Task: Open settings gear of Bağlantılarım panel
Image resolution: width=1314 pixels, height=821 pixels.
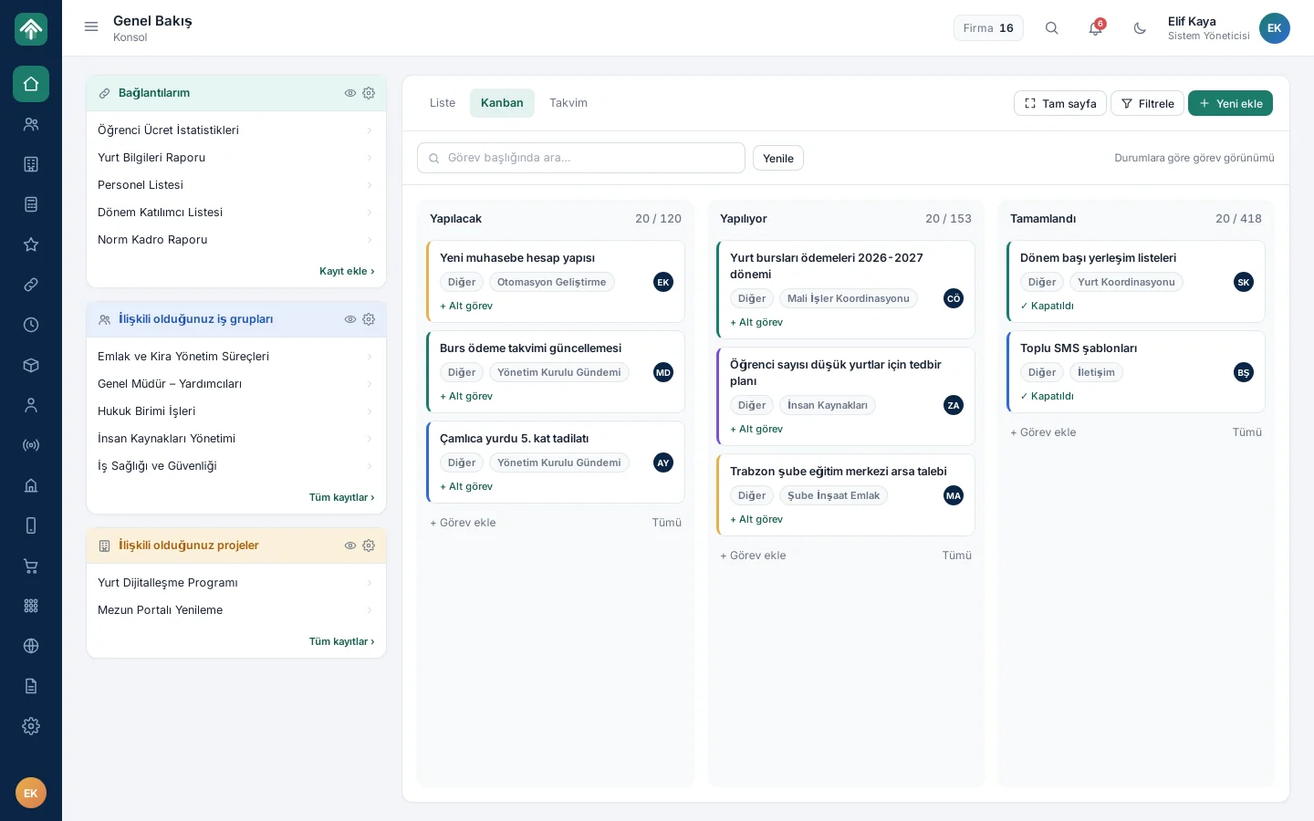Action: coord(369,93)
